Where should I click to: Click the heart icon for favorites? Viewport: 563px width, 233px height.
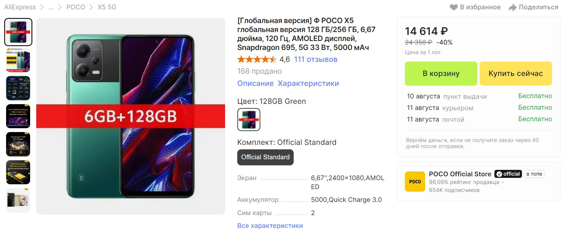click(x=454, y=7)
